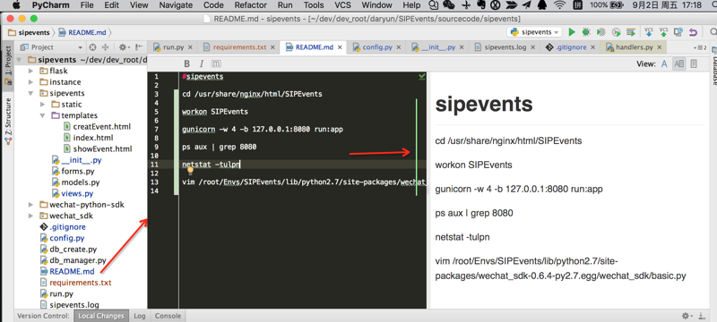Collapse the inner sipevents package folder

tap(30, 93)
